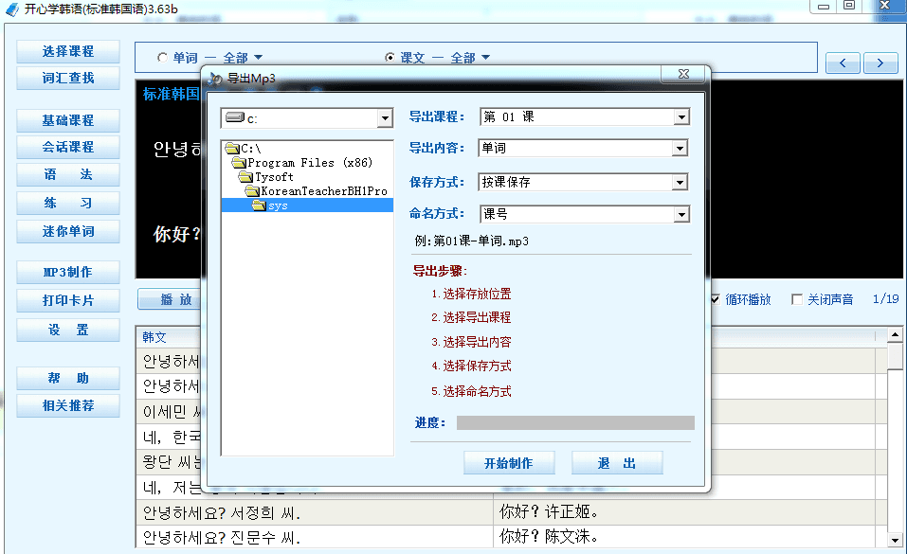Click step 1.选择存放位置
The width and height of the screenshot is (907, 554).
(x=471, y=294)
